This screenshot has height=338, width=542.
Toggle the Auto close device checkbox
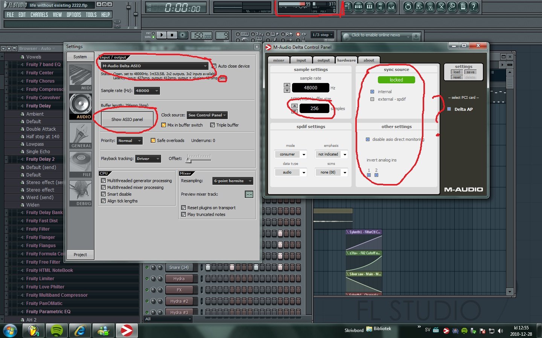[214, 66]
